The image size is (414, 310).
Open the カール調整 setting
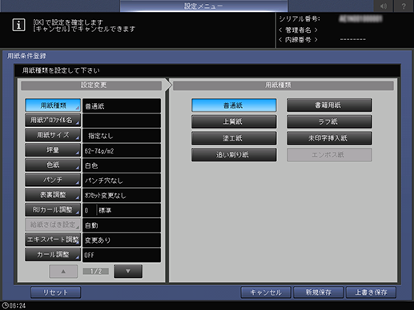53,255
